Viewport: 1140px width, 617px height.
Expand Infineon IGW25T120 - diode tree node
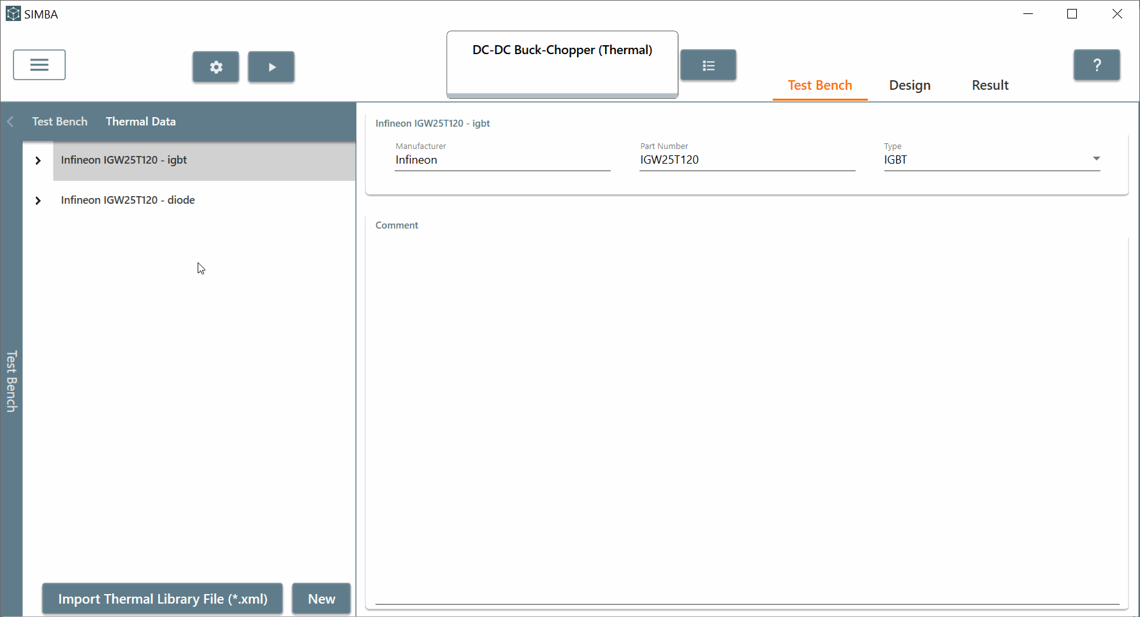pyautogui.click(x=38, y=201)
